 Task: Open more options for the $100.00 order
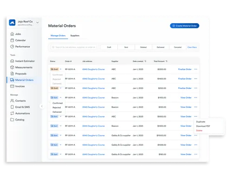point(196,107)
